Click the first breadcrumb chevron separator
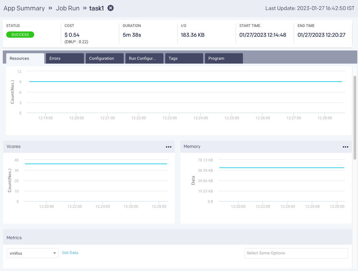This screenshot has height=271, width=358. (x=50, y=8)
